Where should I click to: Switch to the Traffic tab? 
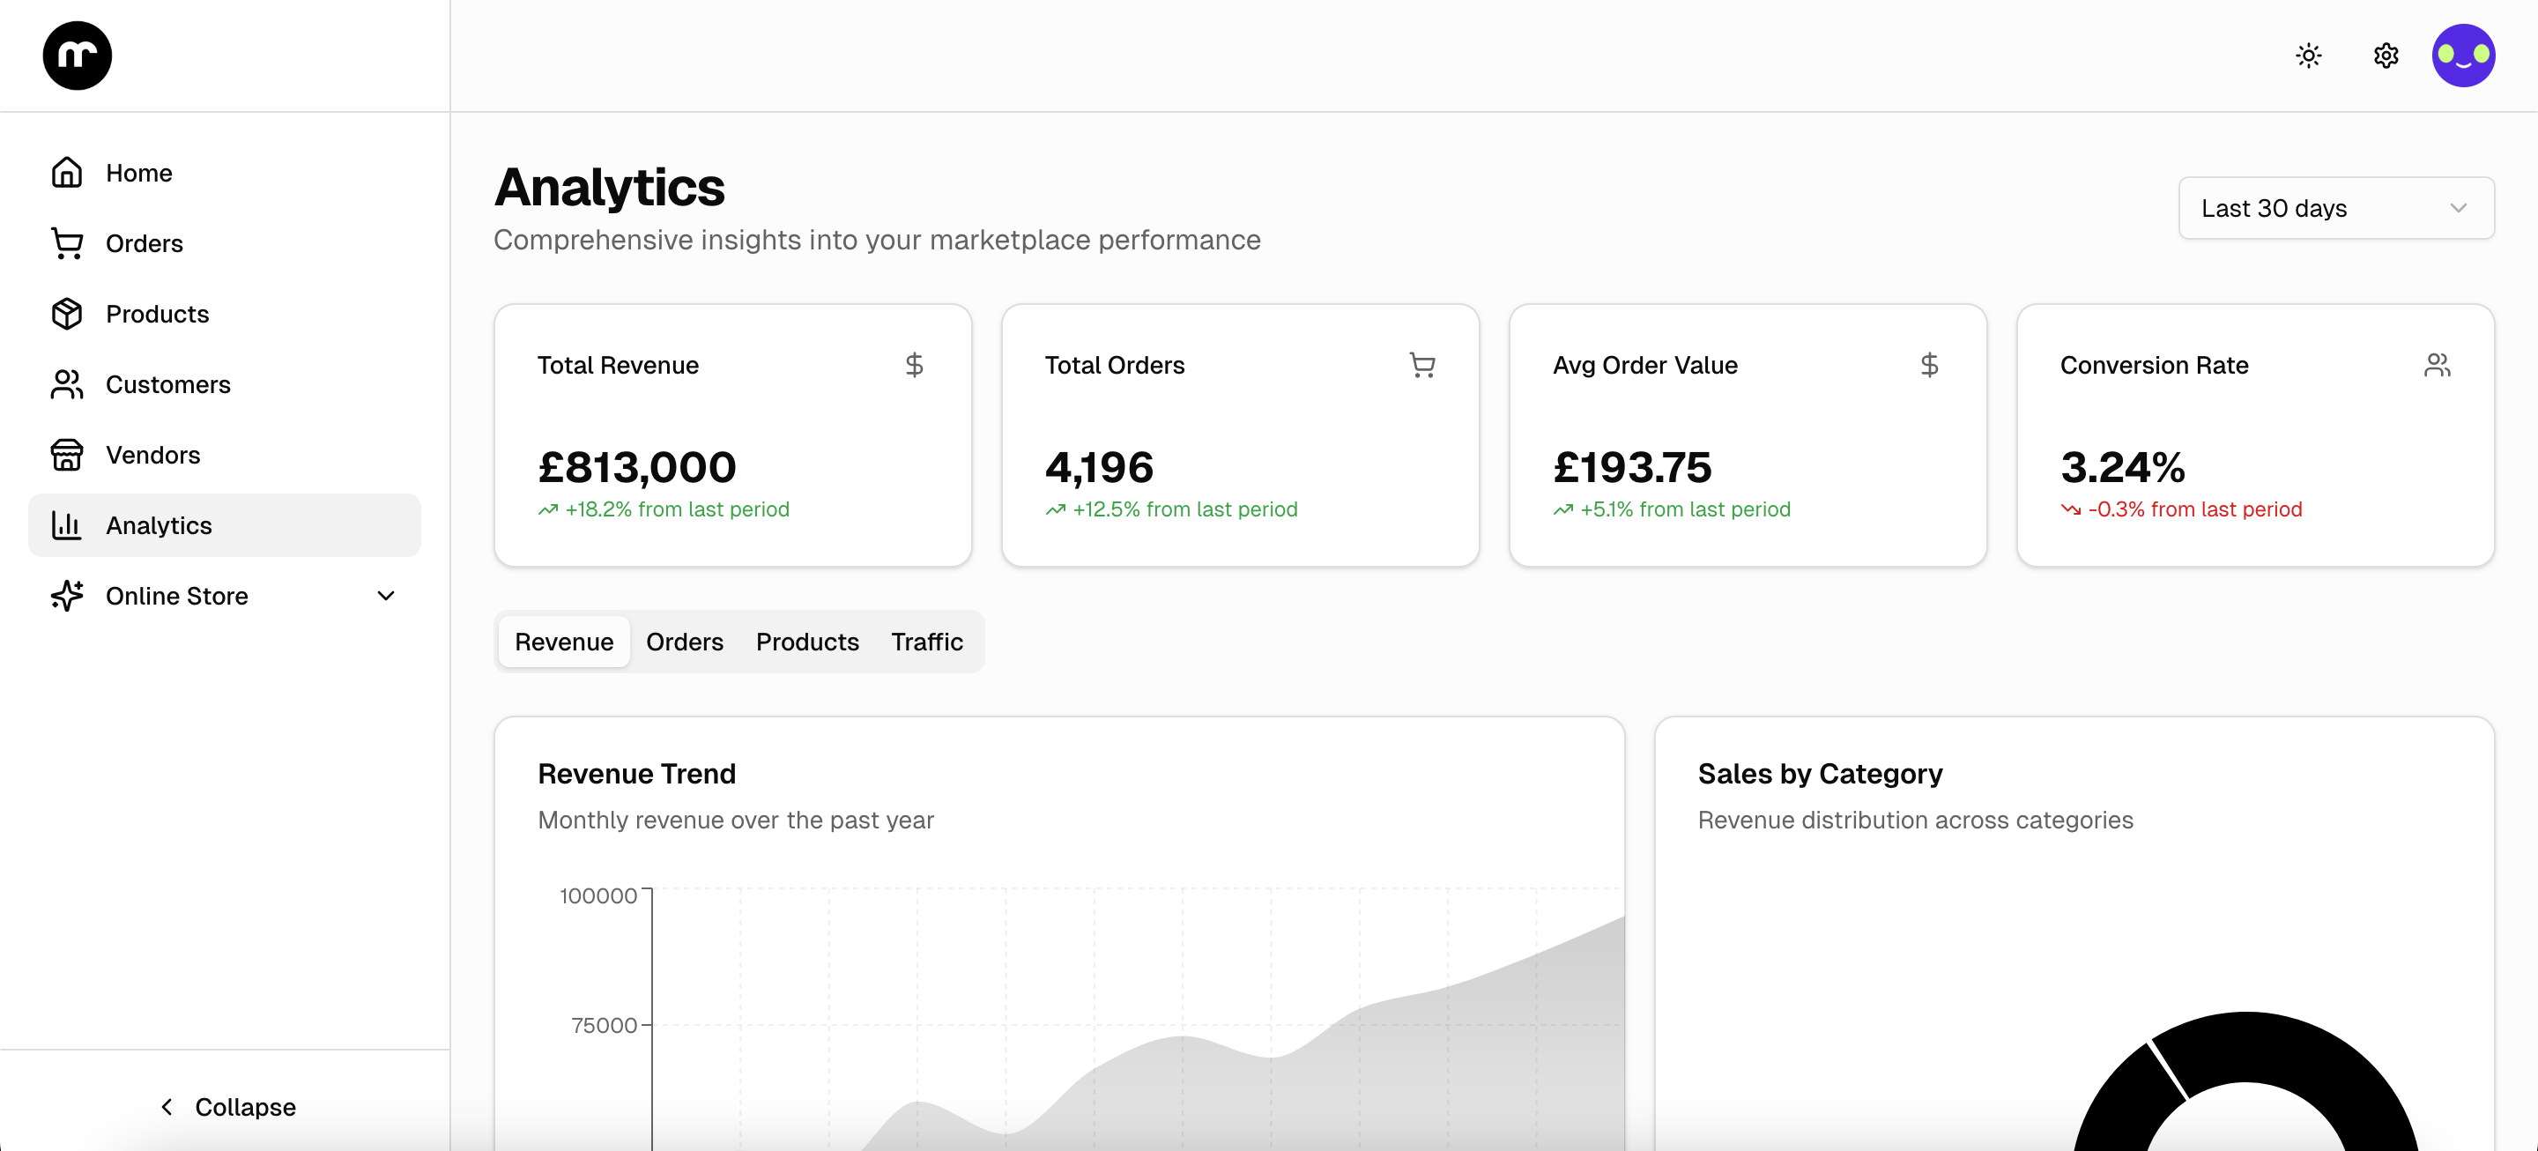[926, 642]
